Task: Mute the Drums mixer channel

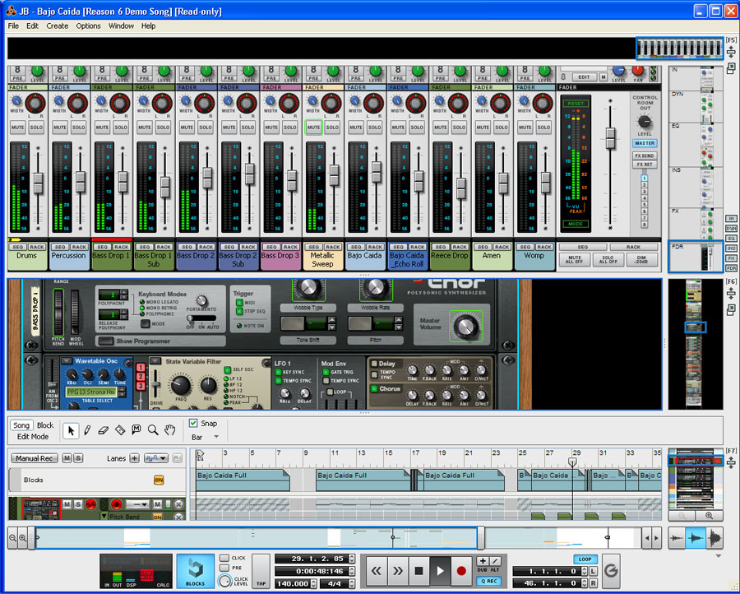Action: click(18, 128)
